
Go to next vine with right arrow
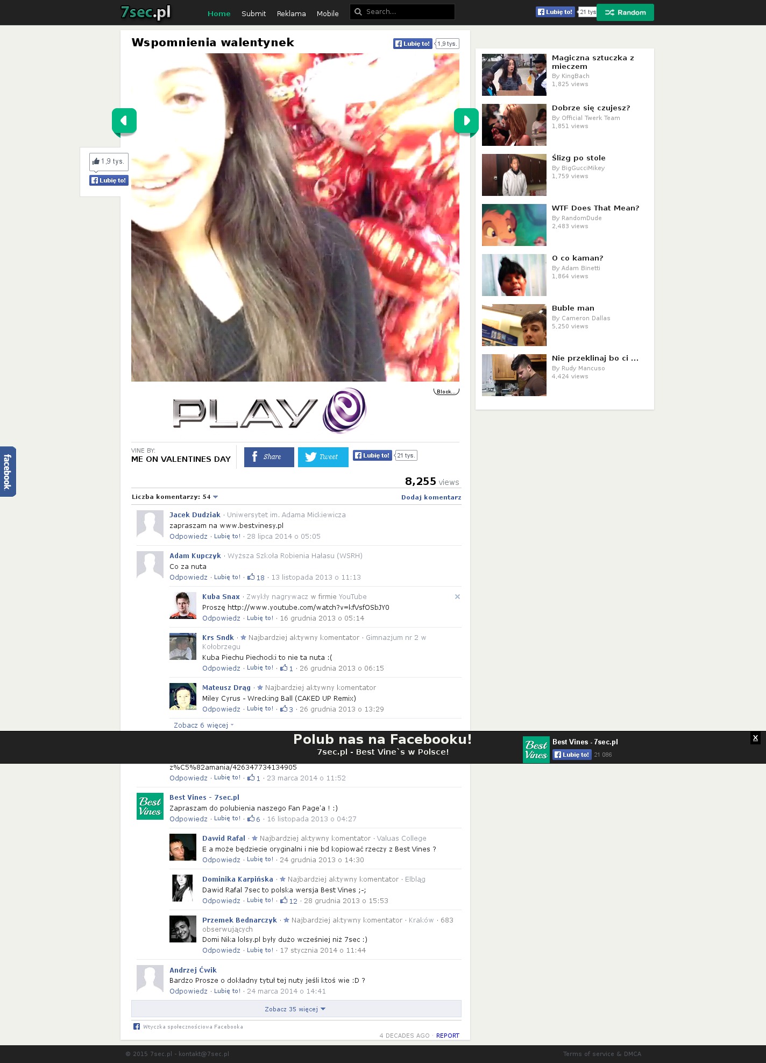pos(466,121)
